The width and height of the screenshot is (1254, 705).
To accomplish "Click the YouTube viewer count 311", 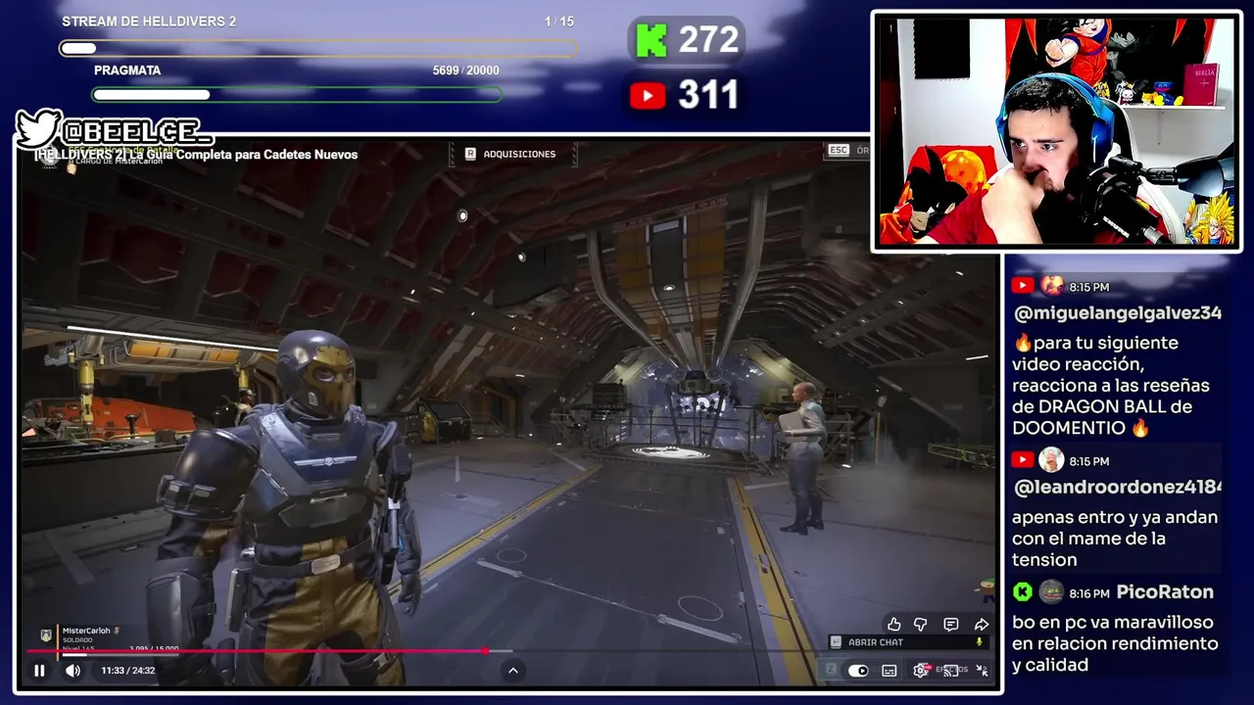I will coord(708,95).
